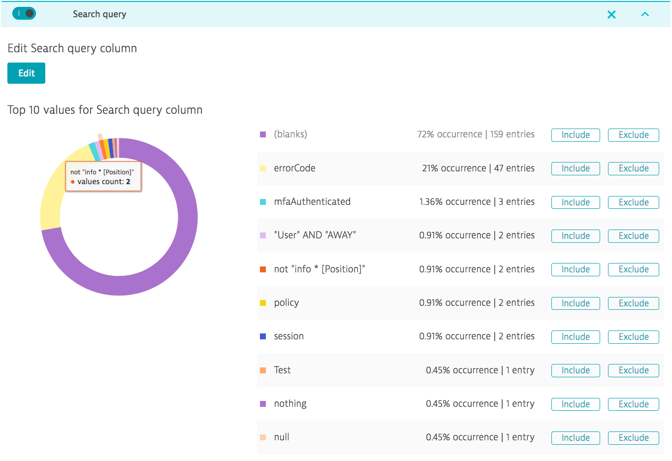The width and height of the screenshot is (672, 461).
Task: Click the "null" row label
Action: coord(282,437)
